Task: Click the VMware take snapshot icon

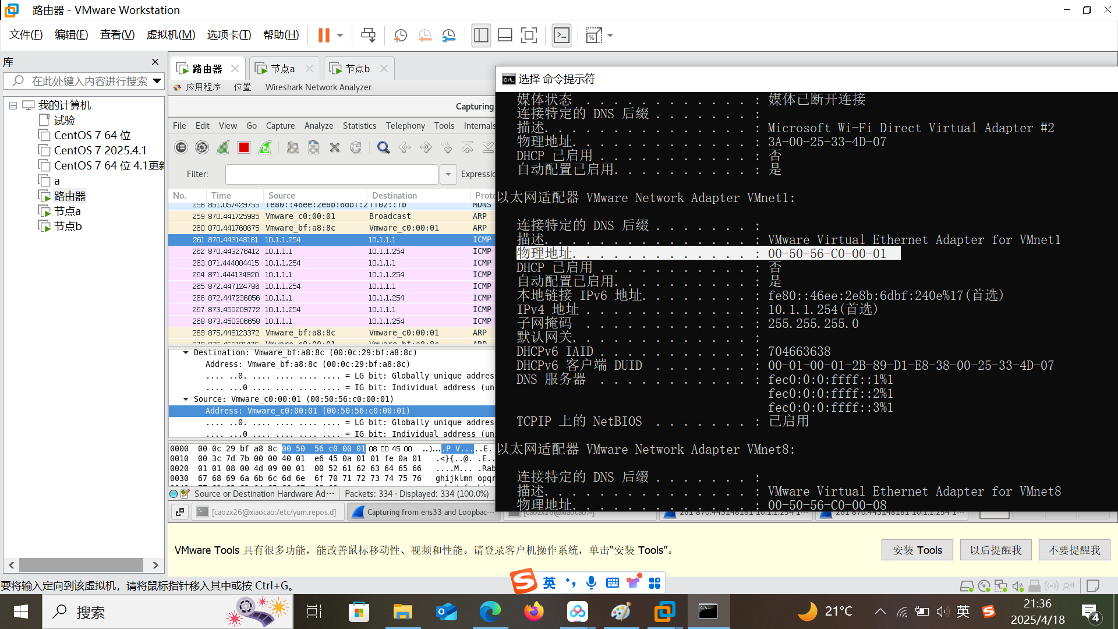Action: tap(400, 36)
